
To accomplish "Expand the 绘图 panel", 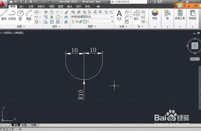I will tap(21, 27).
